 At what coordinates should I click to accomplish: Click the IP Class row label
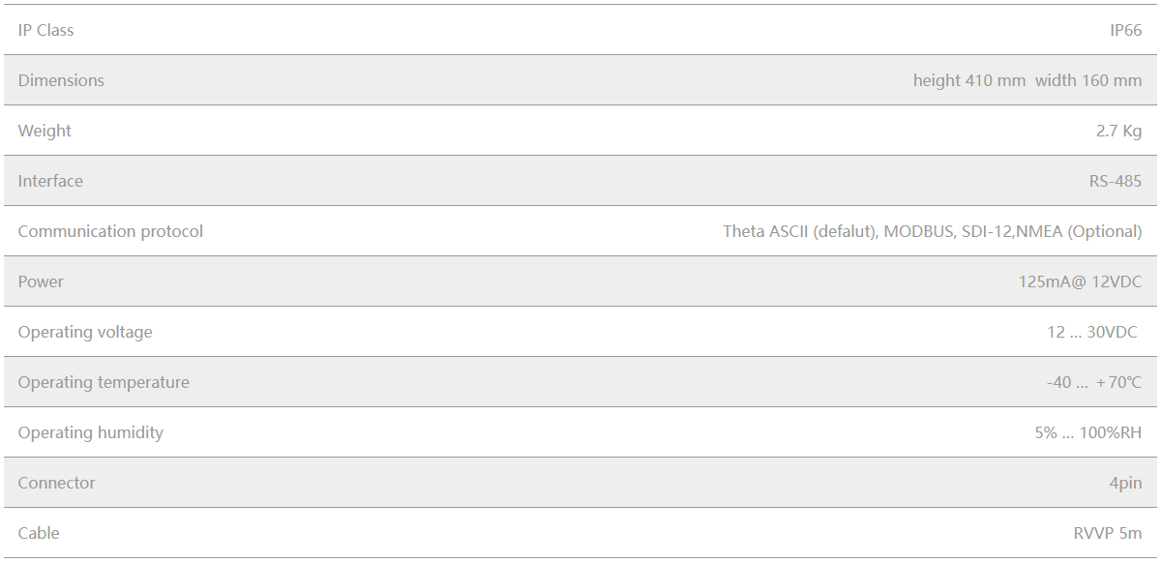click(45, 30)
